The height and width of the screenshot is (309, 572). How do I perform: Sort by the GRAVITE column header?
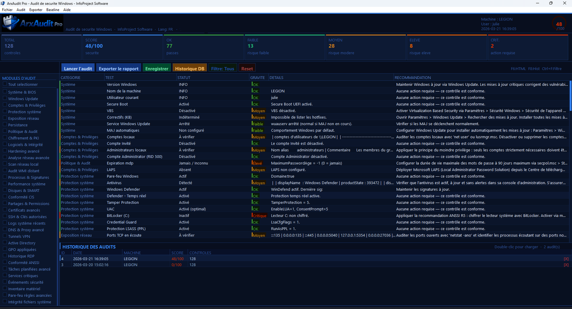pos(258,77)
